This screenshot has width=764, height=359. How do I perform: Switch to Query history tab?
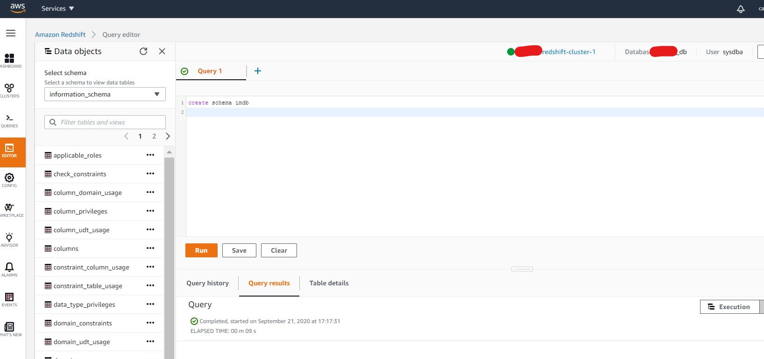point(207,283)
